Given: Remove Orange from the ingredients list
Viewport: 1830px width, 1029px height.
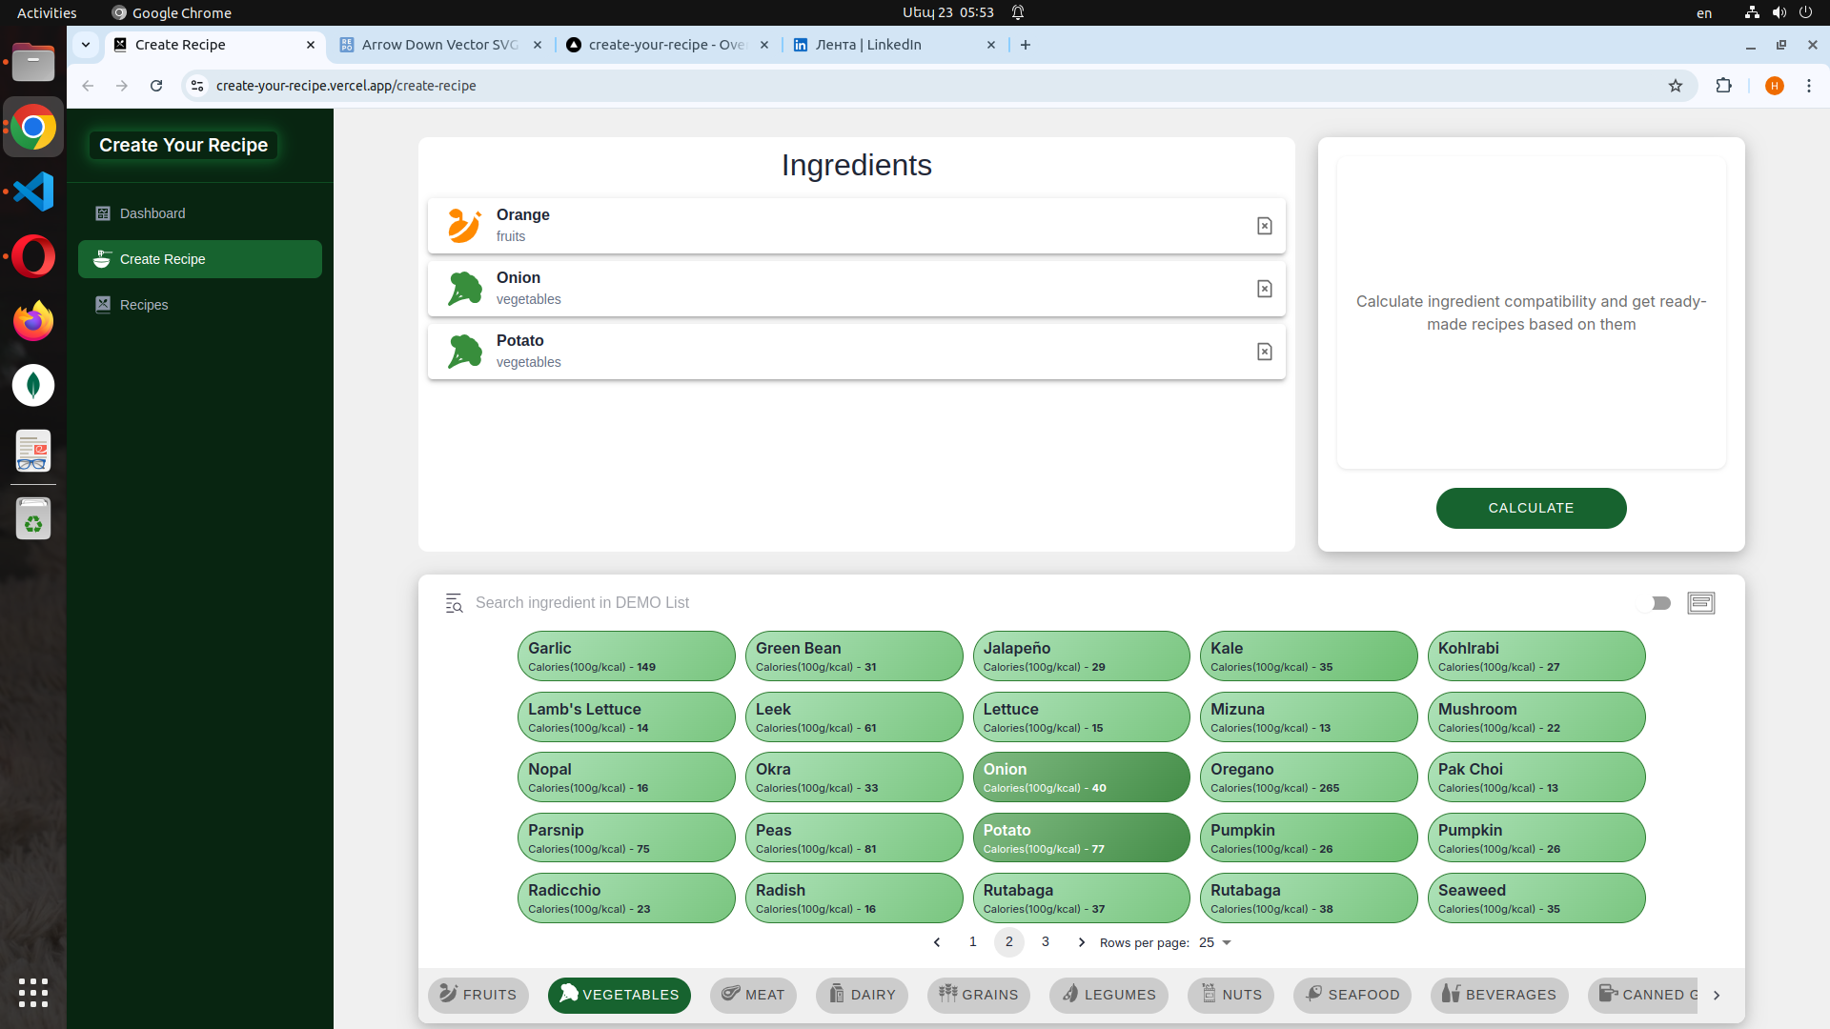Looking at the screenshot, I should 1264,226.
